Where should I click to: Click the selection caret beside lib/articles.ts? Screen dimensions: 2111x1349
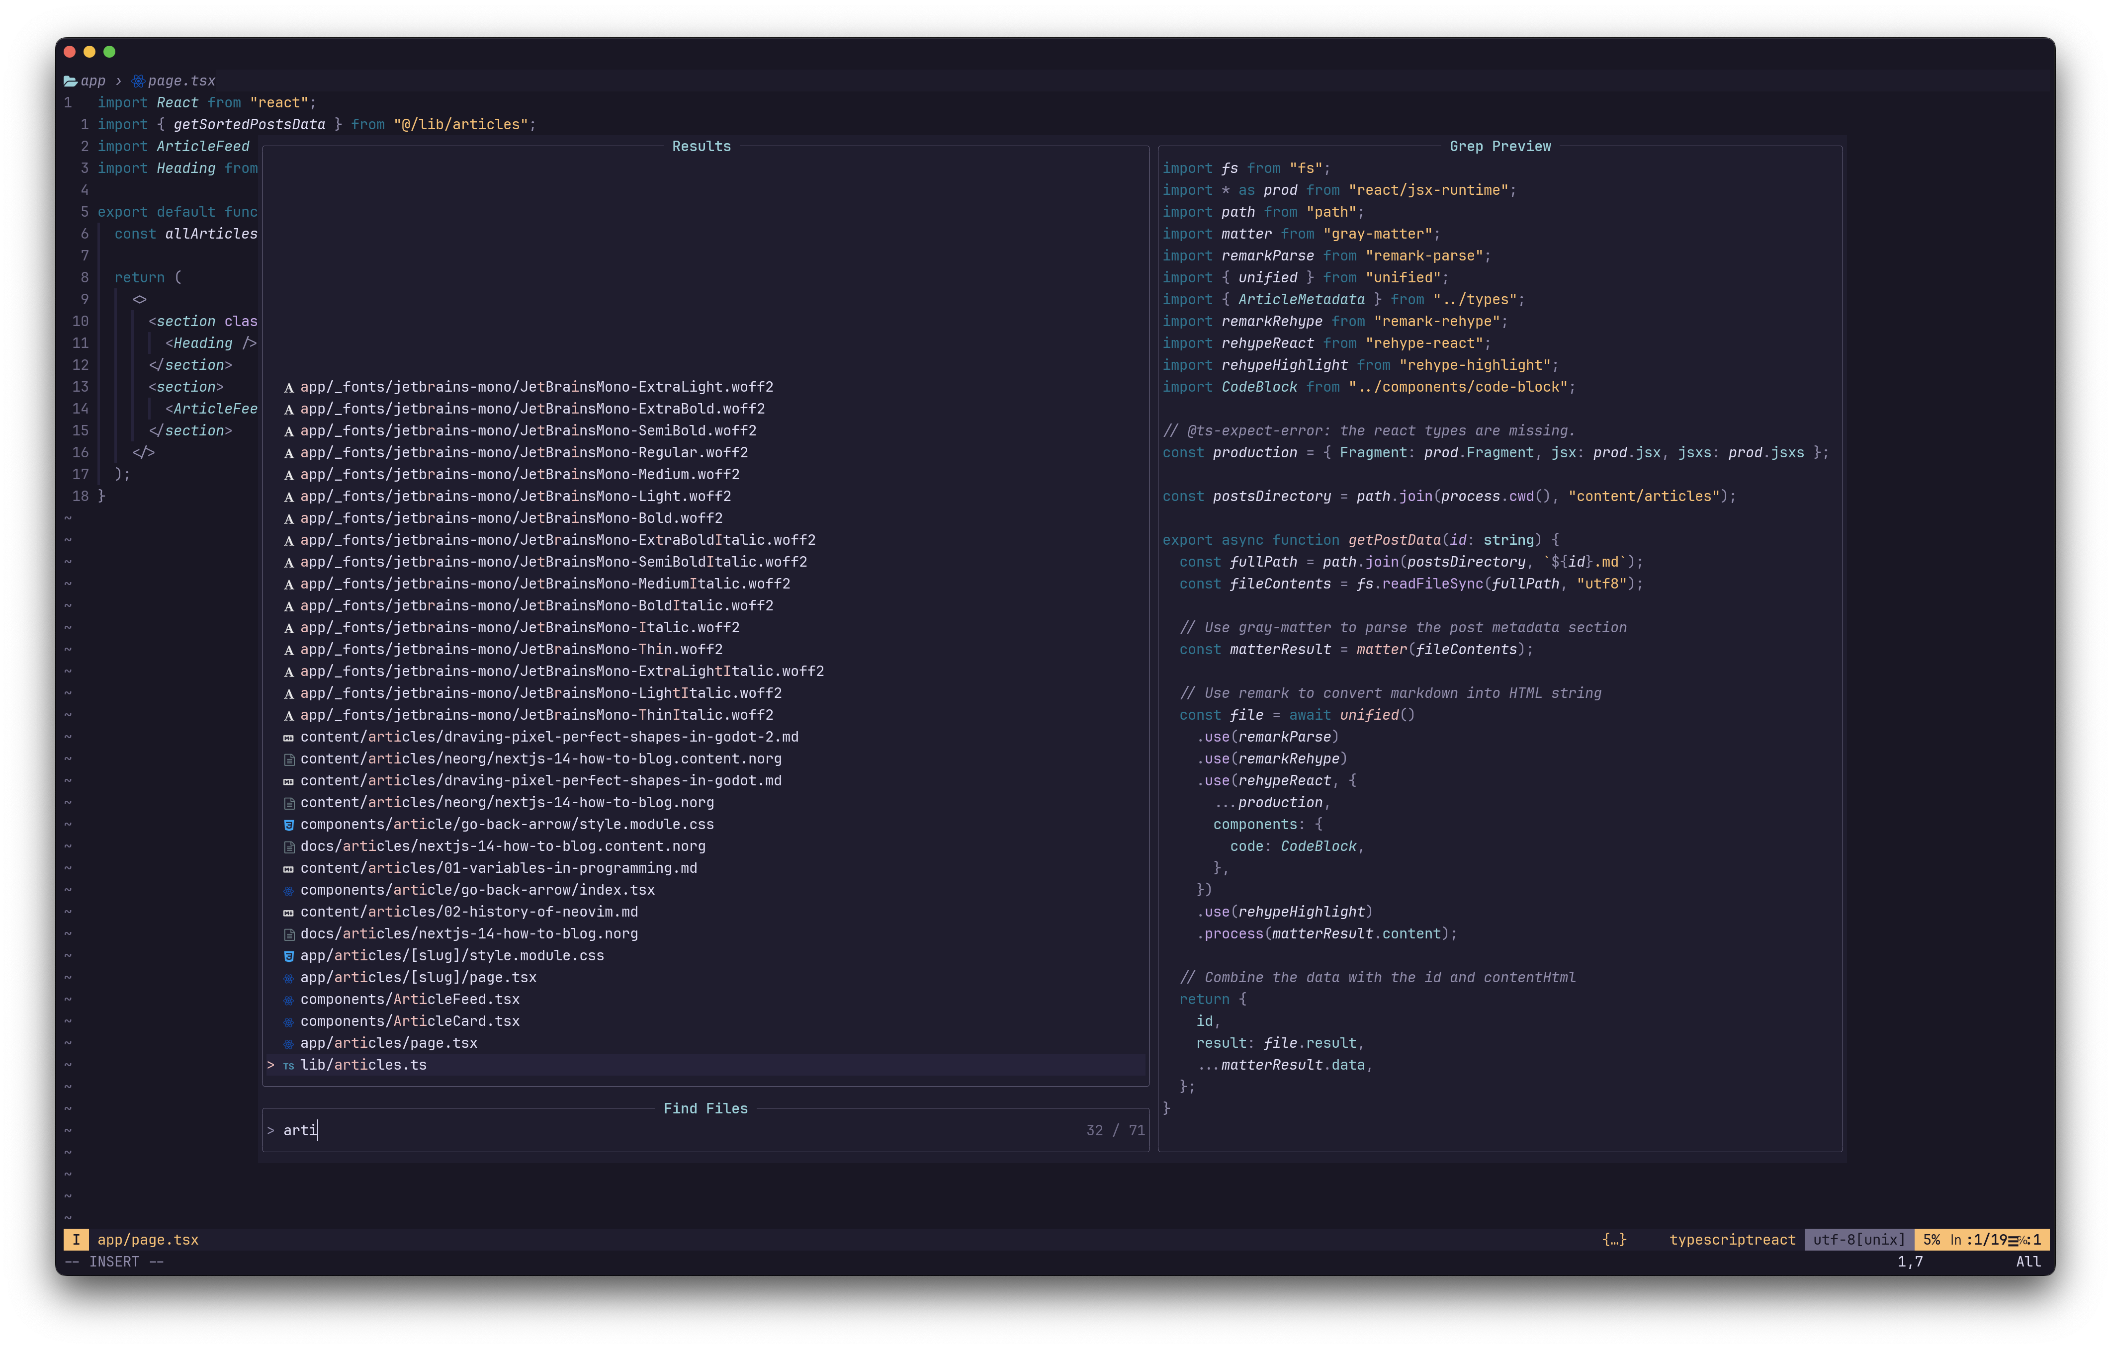[x=271, y=1065]
